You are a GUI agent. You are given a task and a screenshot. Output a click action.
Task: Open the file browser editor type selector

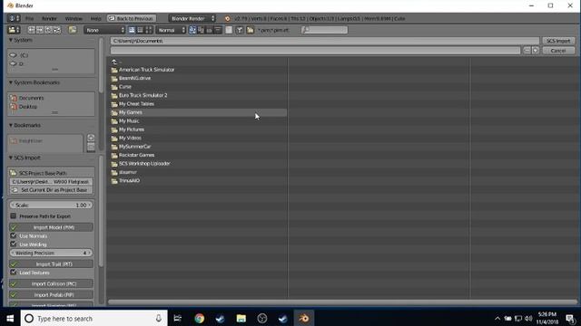[x=15, y=30]
